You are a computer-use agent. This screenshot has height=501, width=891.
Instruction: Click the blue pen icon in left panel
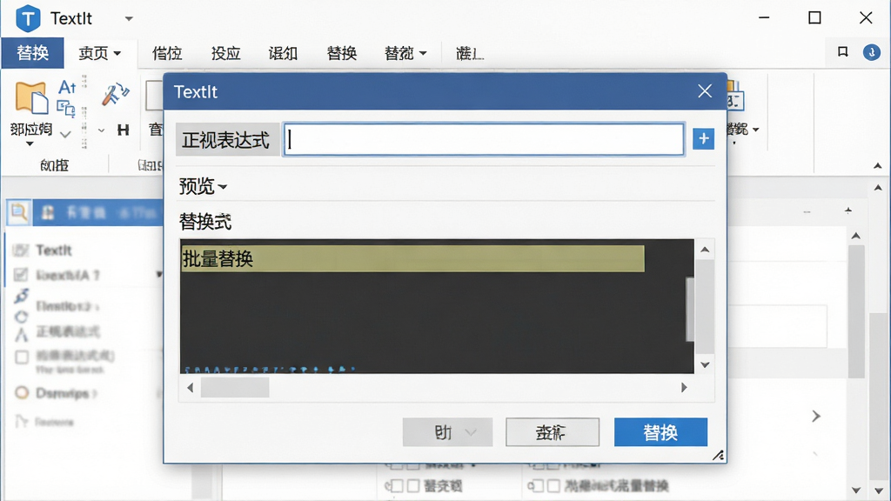pos(22,296)
